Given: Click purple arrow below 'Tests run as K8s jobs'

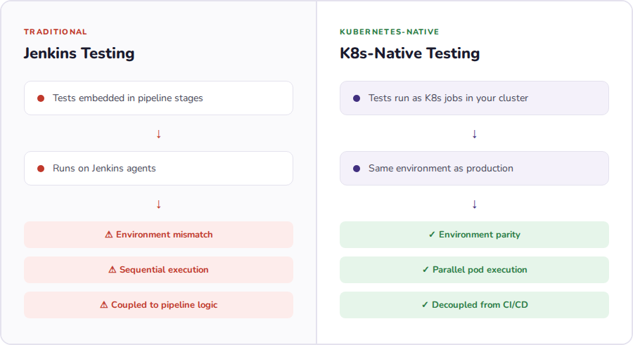Looking at the screenshot, I should pos(474,134).
